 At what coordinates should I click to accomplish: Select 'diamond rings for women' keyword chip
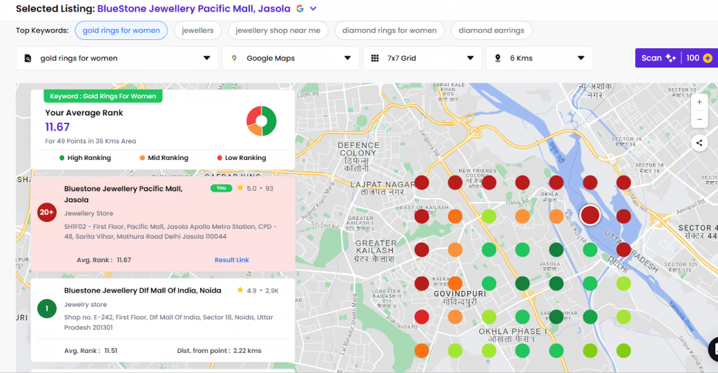coord(389,30)
